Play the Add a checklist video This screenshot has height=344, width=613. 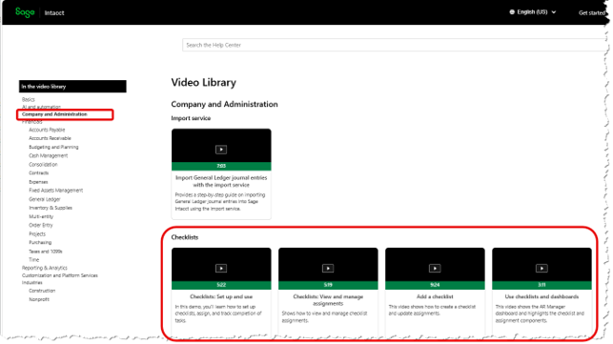click(435, 268)
